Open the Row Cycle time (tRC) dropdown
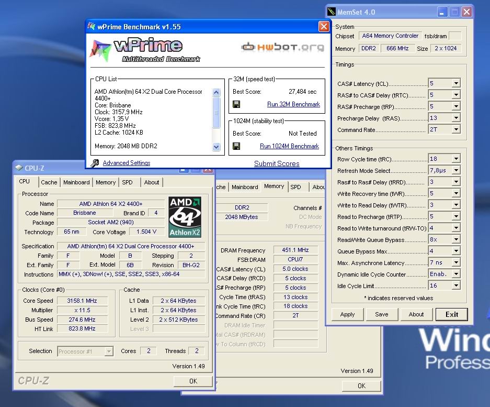 click(x=456, y=159)
